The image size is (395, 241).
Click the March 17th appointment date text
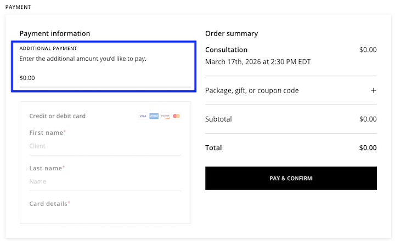click(258, 62)
